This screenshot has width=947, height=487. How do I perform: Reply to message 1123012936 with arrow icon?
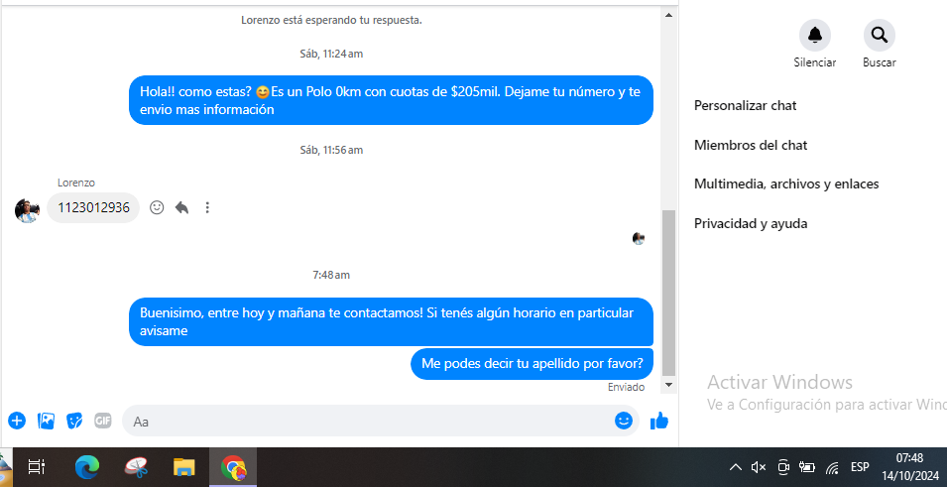[181, 208]
